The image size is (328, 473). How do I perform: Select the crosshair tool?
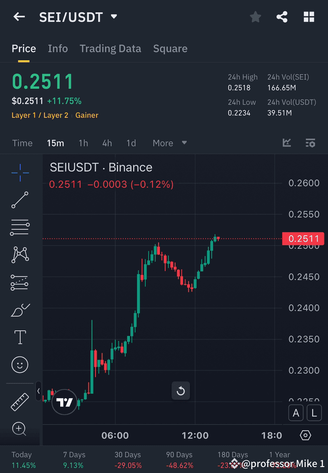[x=20, y=172]
